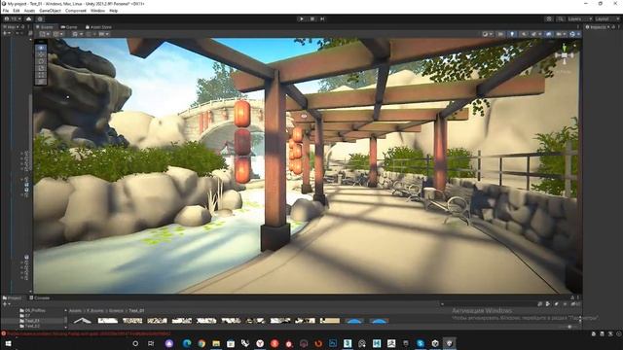Screen dimensions: 623x350
Task: Open the Window menu
Action: (97, 11)
